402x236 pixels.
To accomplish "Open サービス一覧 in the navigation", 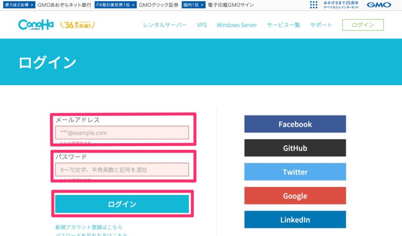I will pyautogui.click(x=283, y=25).
